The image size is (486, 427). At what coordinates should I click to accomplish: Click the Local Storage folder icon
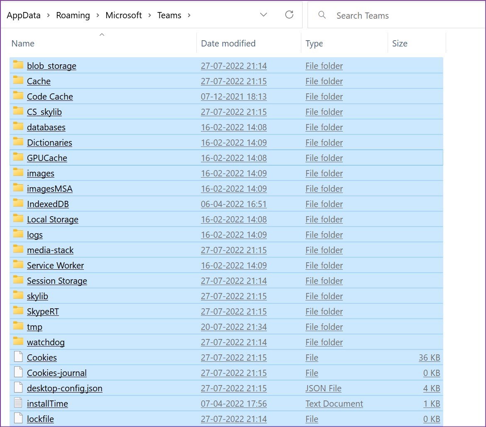click(18, 219)
